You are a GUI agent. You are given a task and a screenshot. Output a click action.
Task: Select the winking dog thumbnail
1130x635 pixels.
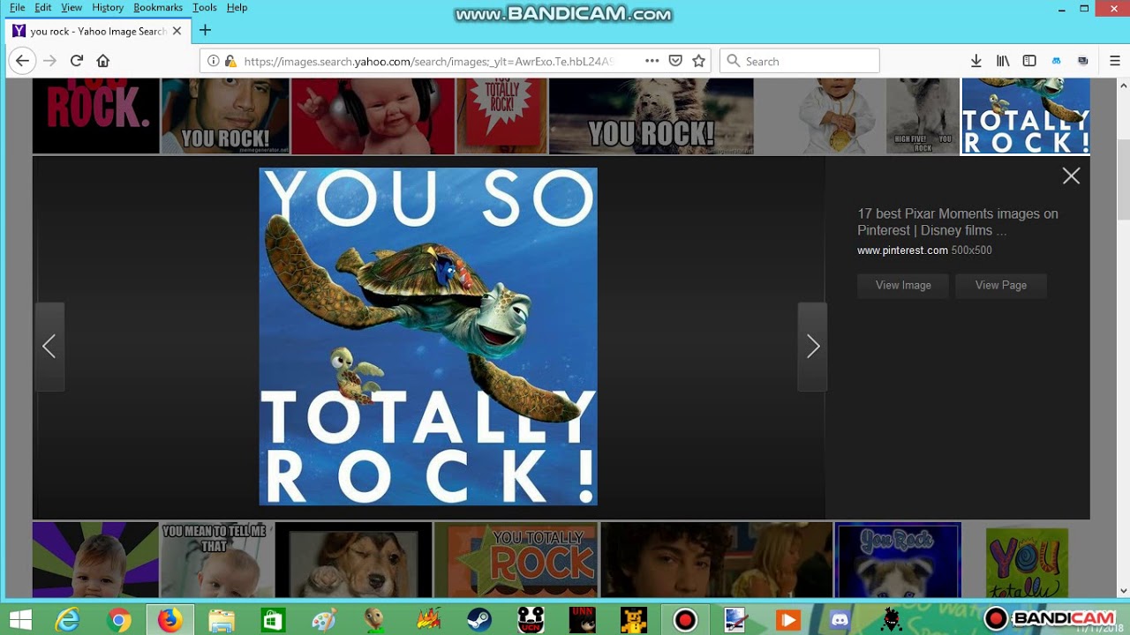[x=353, y=560]
